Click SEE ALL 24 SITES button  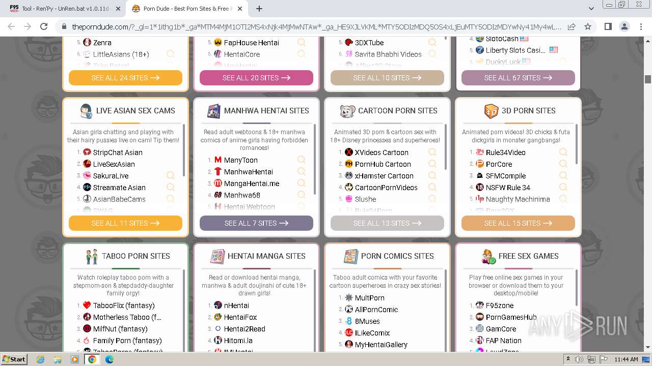point(125,78)
